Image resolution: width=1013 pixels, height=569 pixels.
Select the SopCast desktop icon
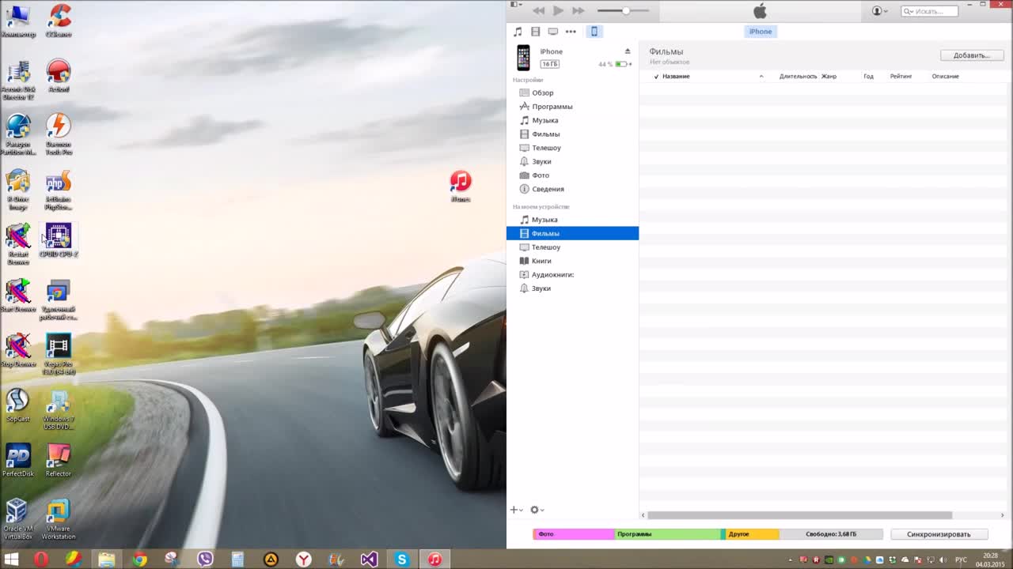point(17,405)
